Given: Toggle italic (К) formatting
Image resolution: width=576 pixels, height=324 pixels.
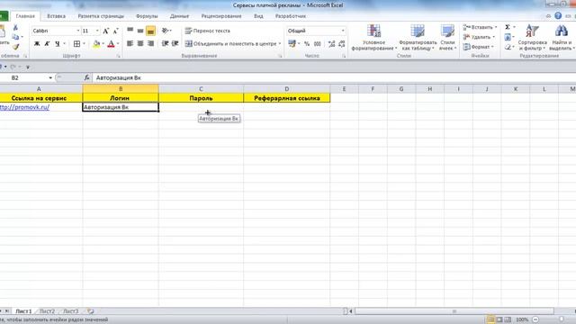Looking at the screenshot, I should click(x=47, y=44).
